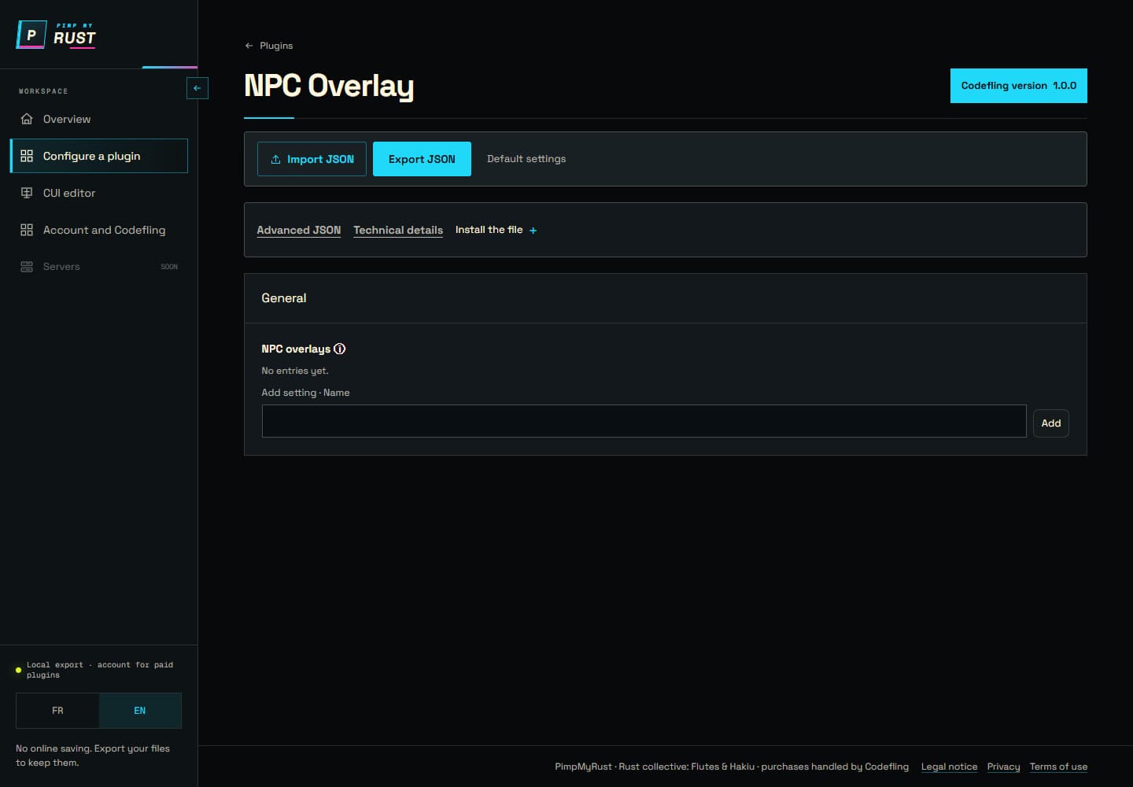Click the Add button
Viewport: 1133px width, 787px height.
[1050, 423]
